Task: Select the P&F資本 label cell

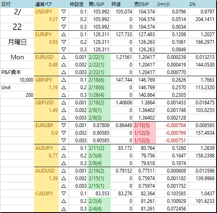Action: (17, 72)
